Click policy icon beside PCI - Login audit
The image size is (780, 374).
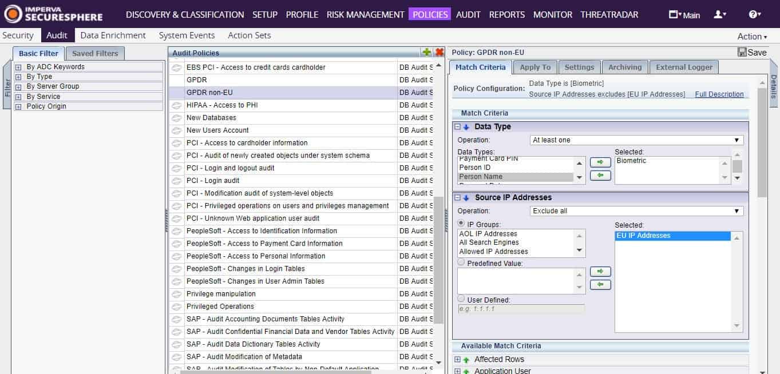point(177,181)
